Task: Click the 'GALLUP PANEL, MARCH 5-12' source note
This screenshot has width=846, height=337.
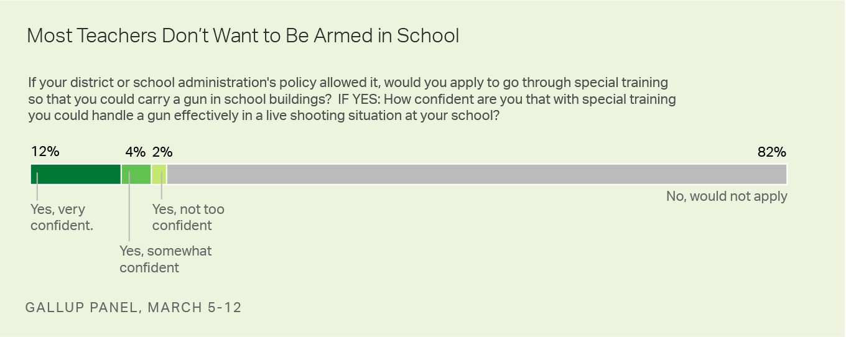Action: pyautogui.click(x=134, y=308)
